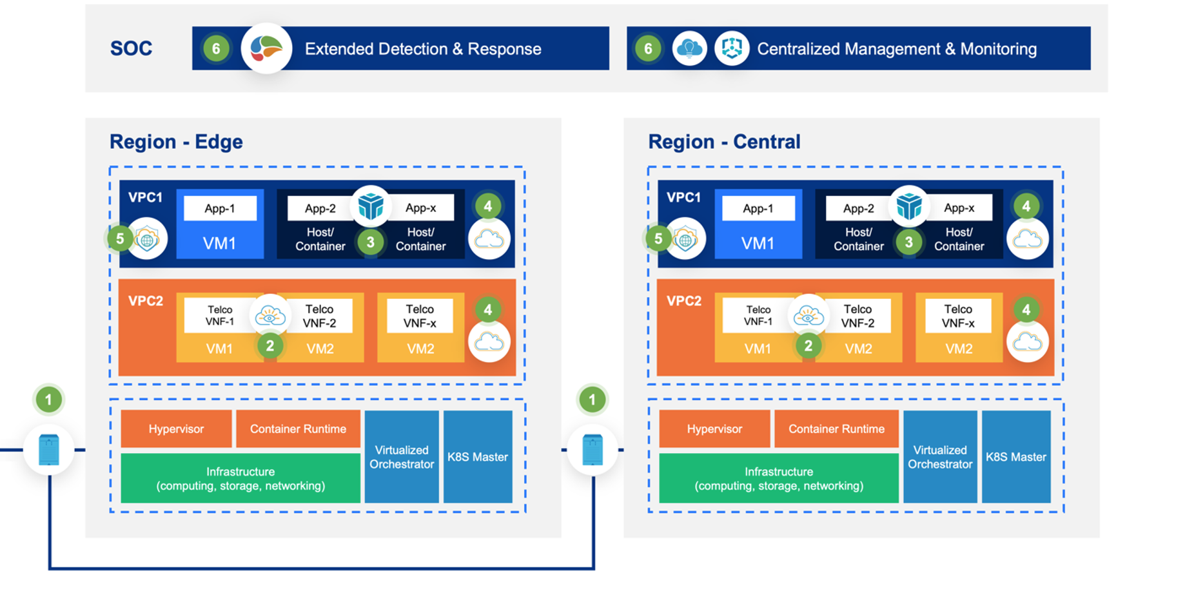The height and width of the screenshot is (607, 1185).
Task: Click Container Runtime box in Region Edge
Action: pos(298,429)
